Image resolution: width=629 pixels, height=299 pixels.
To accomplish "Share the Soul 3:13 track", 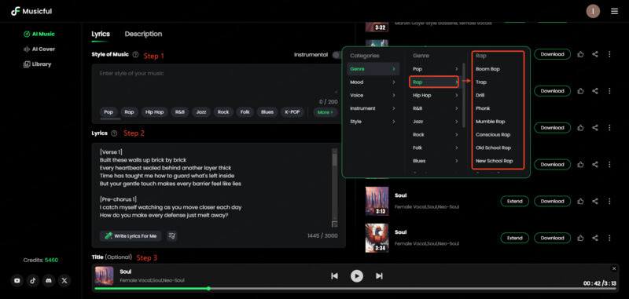I will click(x=595, y=202).
